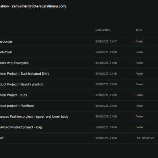Select the date cell in the Sophisticated Shirt row
This screenshot has width=158, height=158.
[x=106, y=73]
